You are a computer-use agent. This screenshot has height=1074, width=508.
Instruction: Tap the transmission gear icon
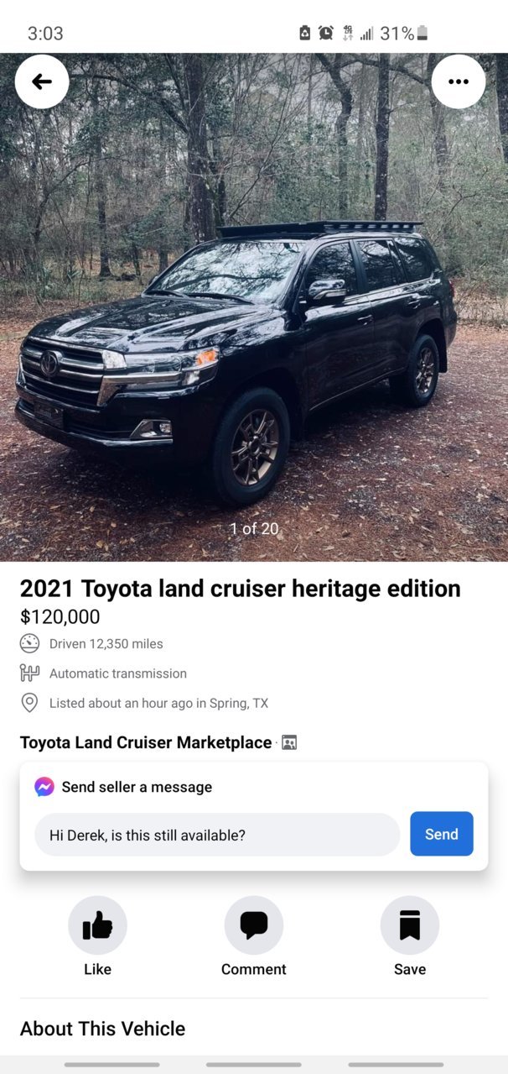click(29, 673)
